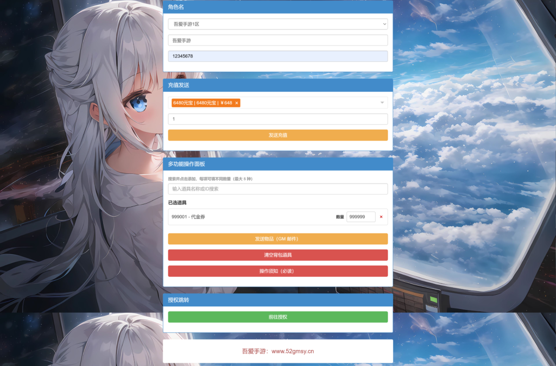Click the recharge quantity field showing 1
This screenshot has width=556, height=366.
[x=277, y=119]
